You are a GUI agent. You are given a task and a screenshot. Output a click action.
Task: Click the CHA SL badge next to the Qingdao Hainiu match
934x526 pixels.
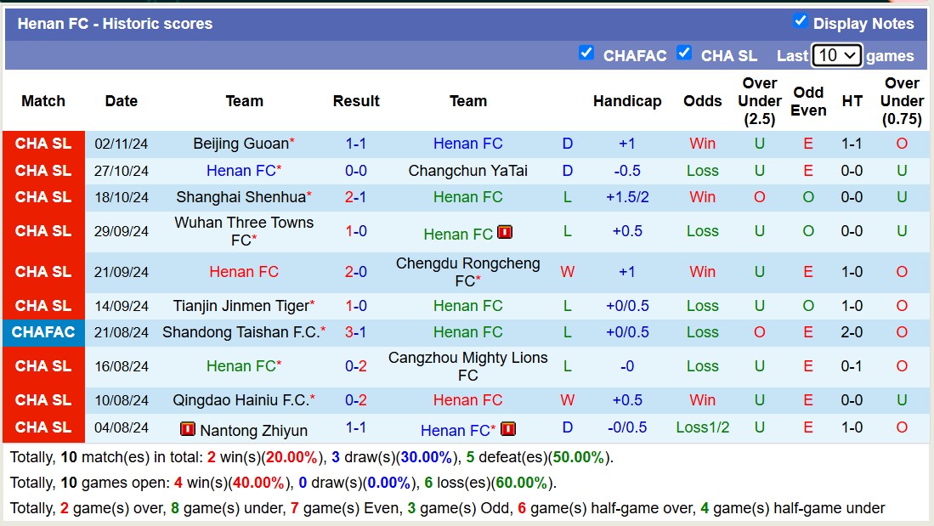coord(43,399)
